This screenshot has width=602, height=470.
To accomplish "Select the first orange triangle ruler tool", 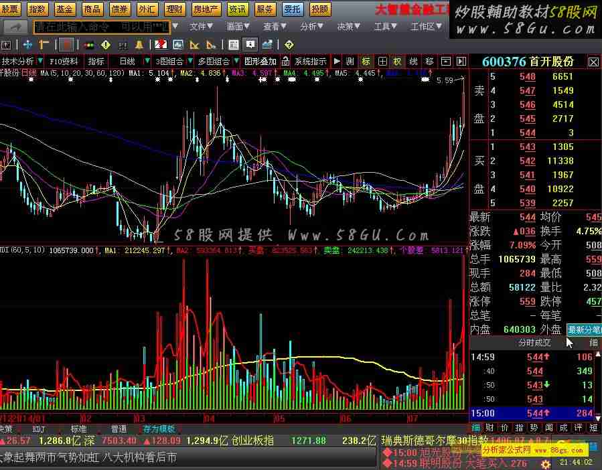I will (194, 45).
